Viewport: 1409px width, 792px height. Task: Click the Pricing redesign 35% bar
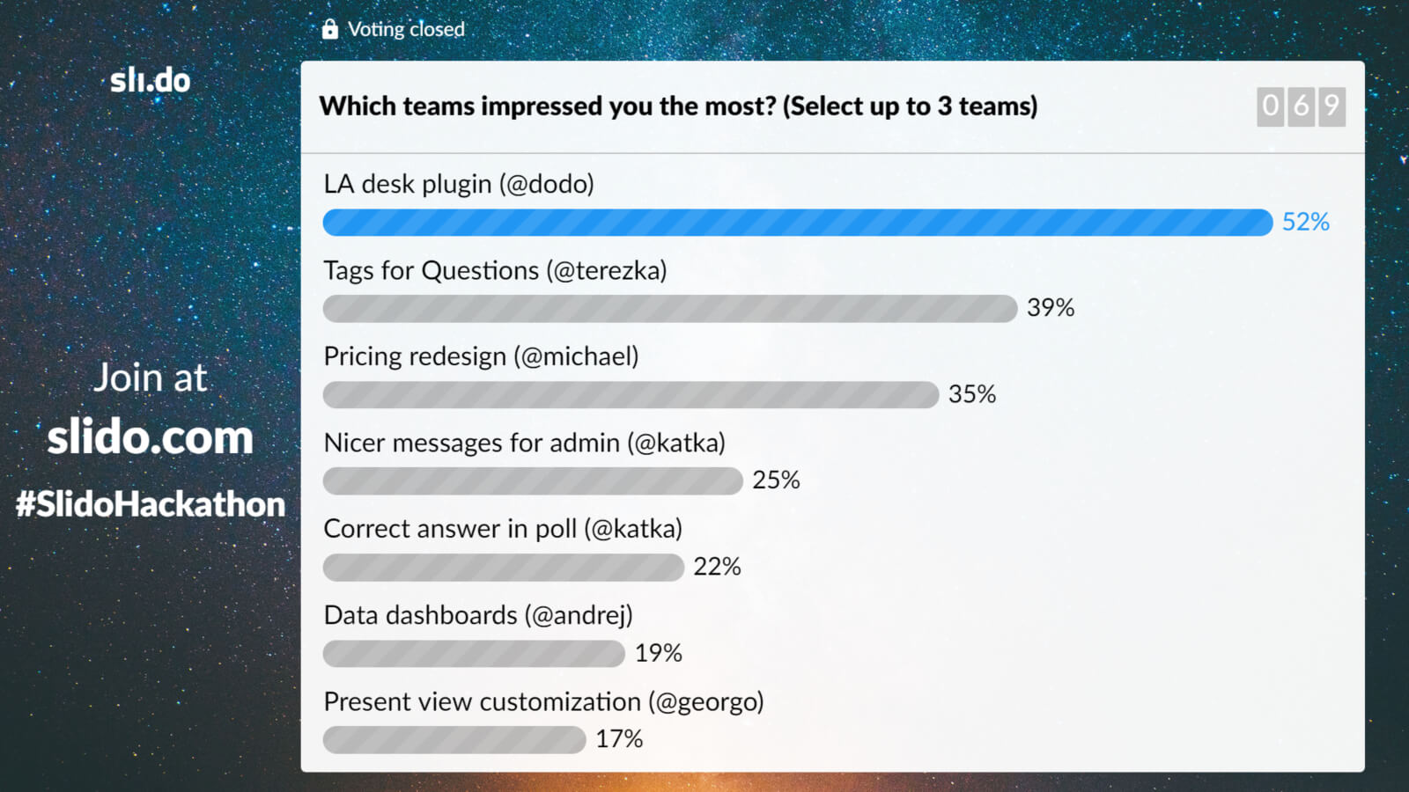coord(631,395)
